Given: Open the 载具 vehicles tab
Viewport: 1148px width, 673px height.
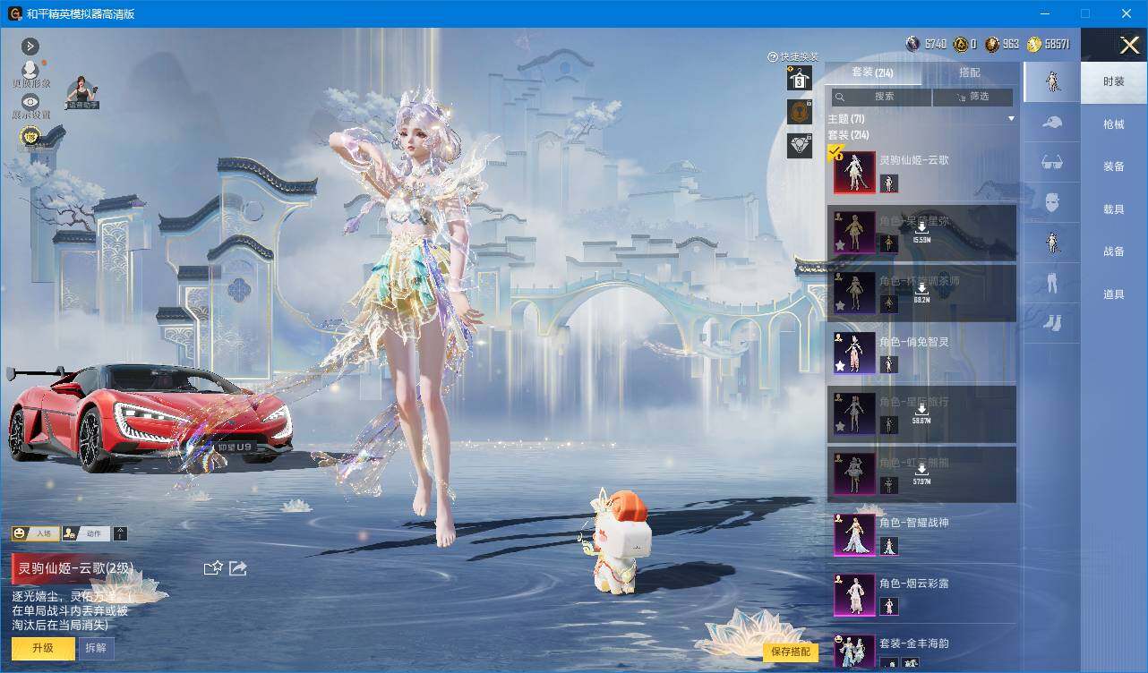Looking at the screenshot, I should (x=1114, y=209).
